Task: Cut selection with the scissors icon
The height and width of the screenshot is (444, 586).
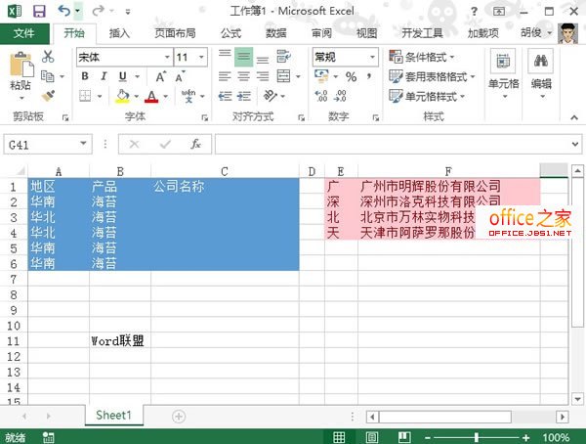Action: click(48, 57)
